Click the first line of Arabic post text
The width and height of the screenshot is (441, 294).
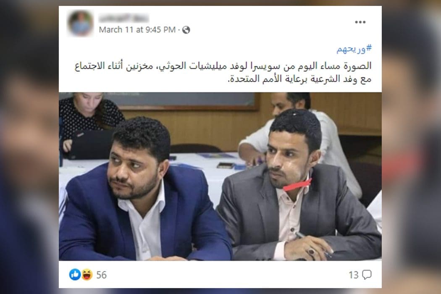click(223, 66)
